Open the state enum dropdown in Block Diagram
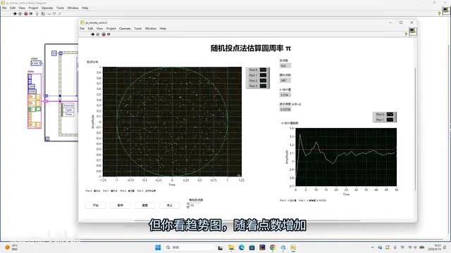Image resolution: width=451 pixels, height=253 pixels. pyautogui.click(x=36, y=63)
